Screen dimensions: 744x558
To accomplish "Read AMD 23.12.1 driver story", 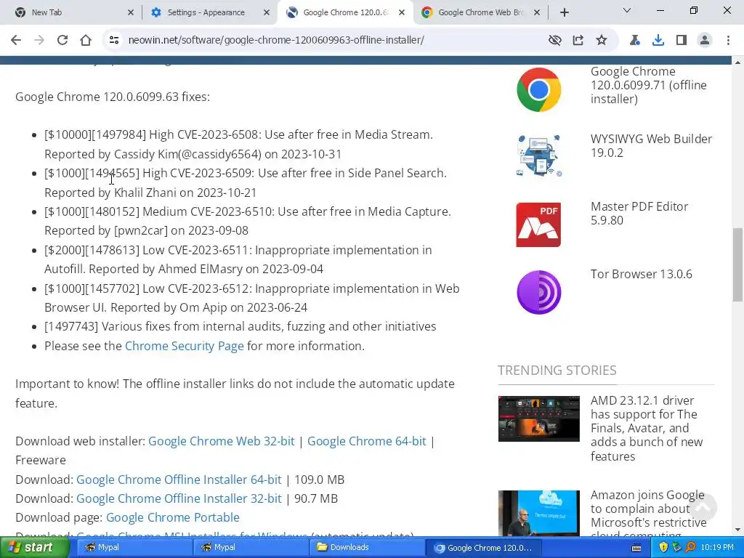I will click(x=646, y=428).
